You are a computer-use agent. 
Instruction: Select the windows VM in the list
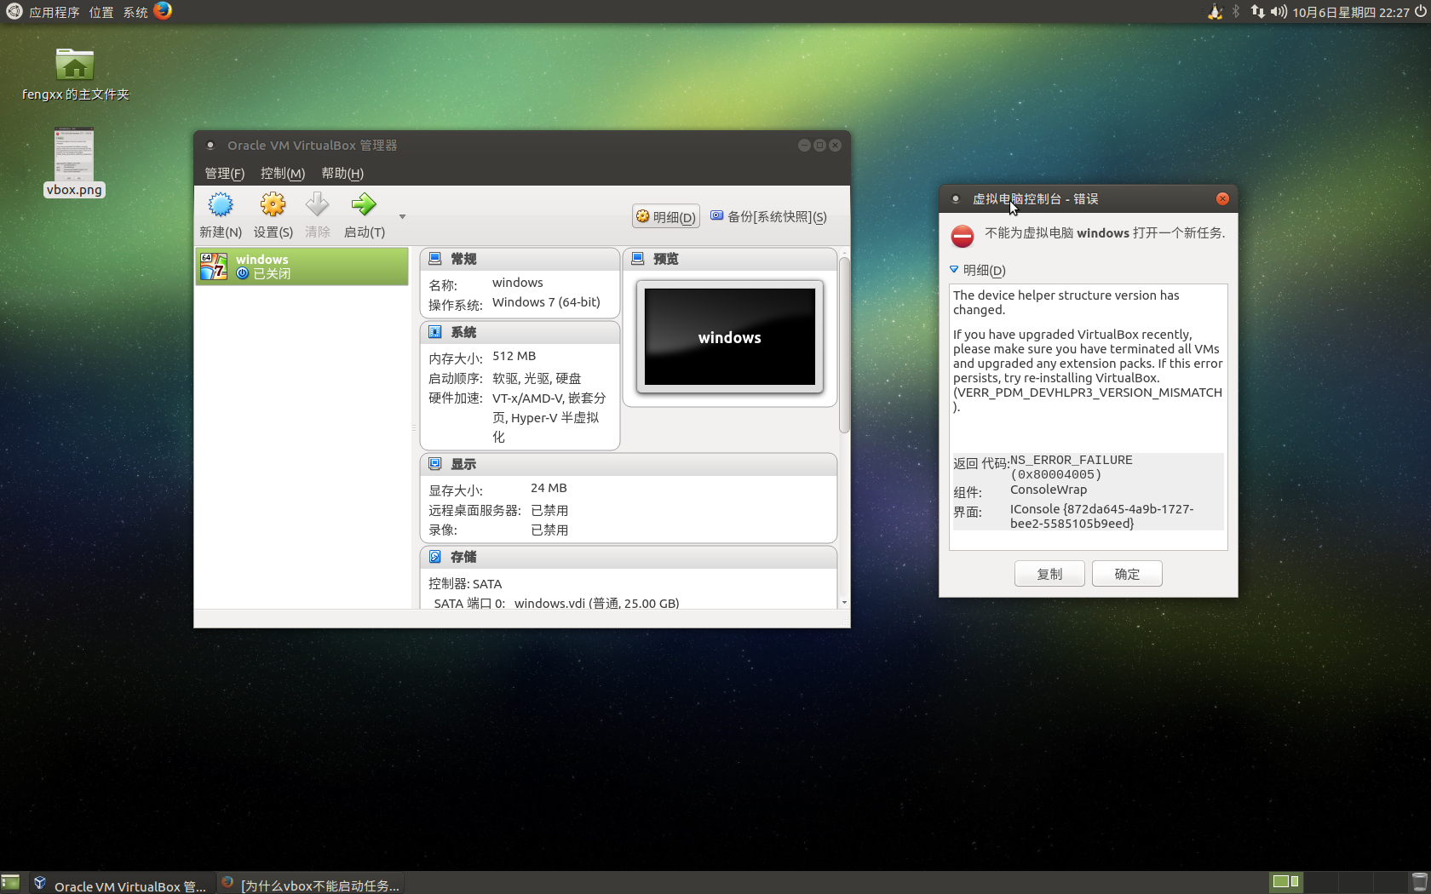302,266
